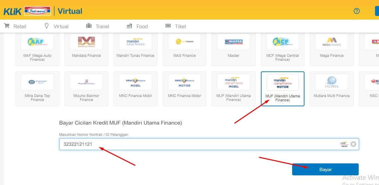Click the "Mandiri Tunas Finance" label

point(135,55)
